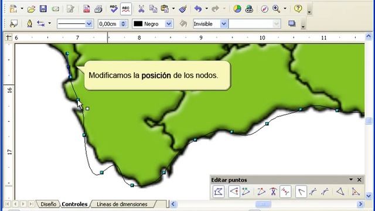The width and height of the screenshot is (375, 211).
Task: Toggle the Shadow button
Action: (292, 23)
